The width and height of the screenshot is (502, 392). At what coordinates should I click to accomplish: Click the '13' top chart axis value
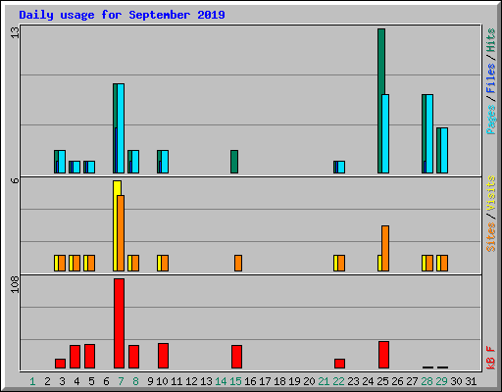click(x=15, y=32)
